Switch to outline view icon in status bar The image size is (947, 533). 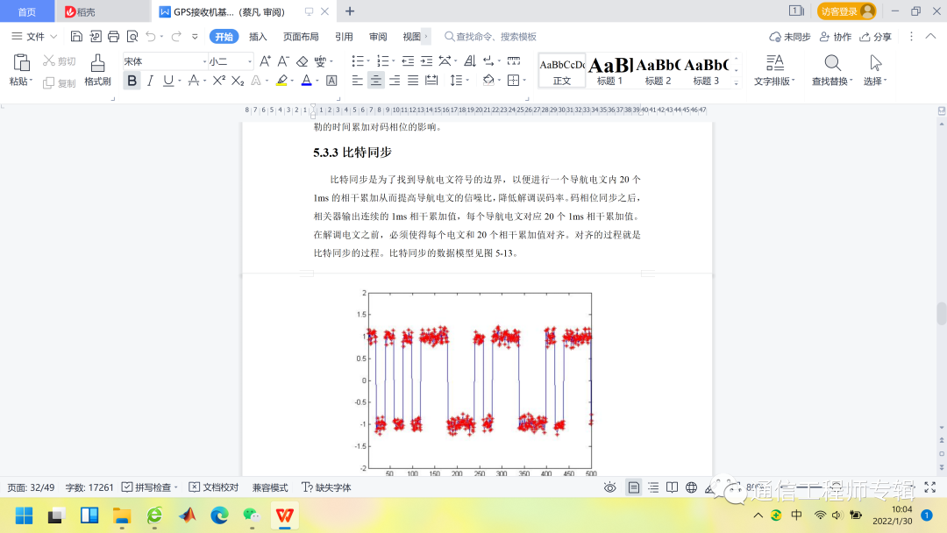click(653, 487)
